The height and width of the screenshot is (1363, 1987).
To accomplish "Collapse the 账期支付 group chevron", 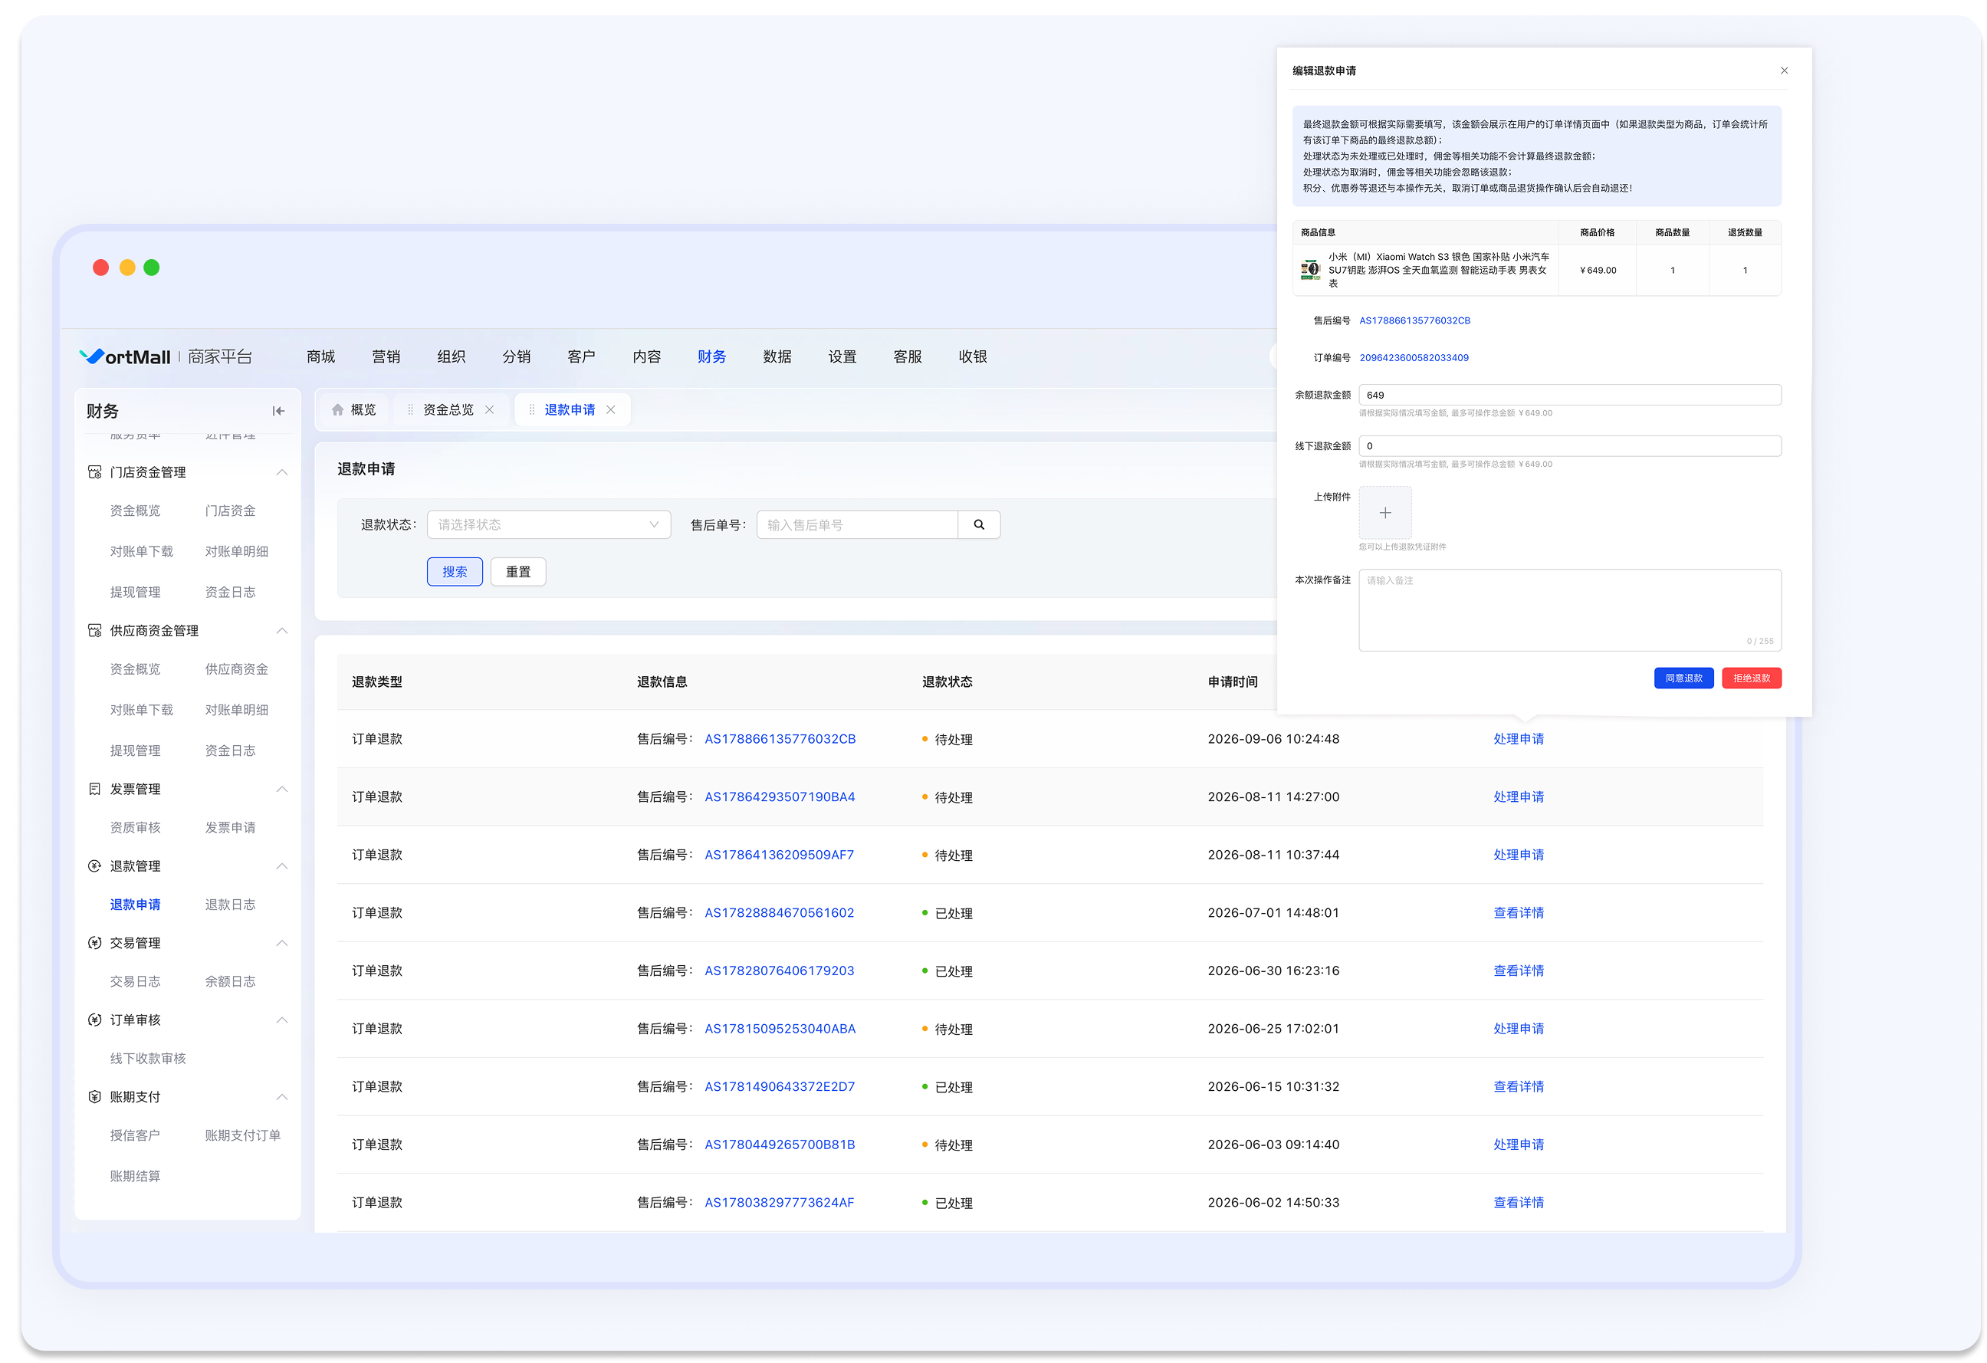I will point(282,1097).
